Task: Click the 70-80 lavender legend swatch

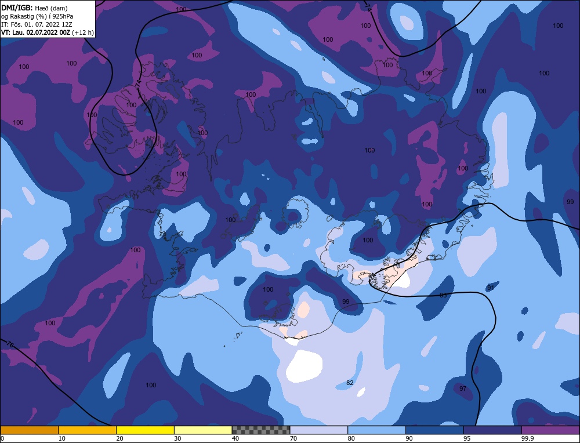Action: point(319,430)
